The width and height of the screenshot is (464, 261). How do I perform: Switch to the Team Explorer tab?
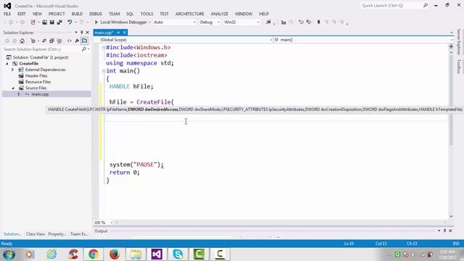point(79,234)
